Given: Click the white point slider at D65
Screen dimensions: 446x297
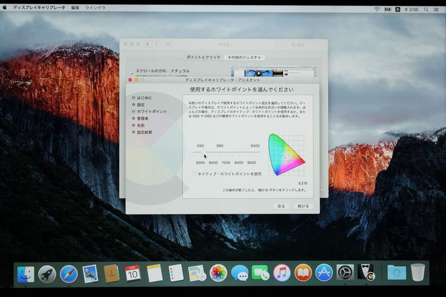Looking at the screenshot, I should click(x=220, y=153).
